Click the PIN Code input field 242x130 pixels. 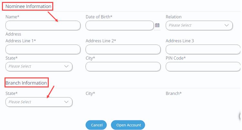(203, 67)
